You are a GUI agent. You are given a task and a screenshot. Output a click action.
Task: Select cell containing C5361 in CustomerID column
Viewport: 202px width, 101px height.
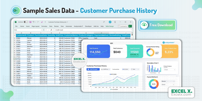pos(21,38)
